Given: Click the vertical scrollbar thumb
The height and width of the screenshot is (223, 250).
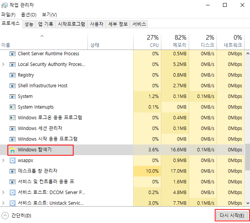Looking at the screenshot, I should (x=248, y=157).
